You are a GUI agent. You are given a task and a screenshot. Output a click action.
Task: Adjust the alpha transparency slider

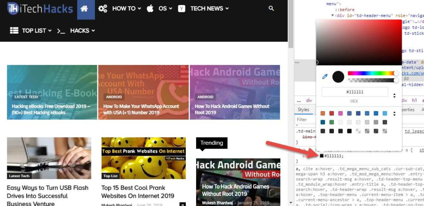pos(372,80)
